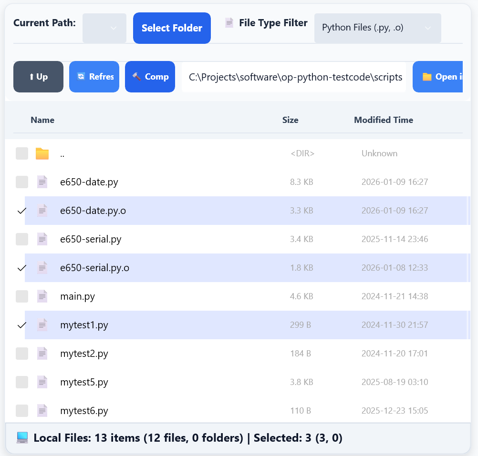The image size is (478, 456).
Task: Click inside the path input field
Action: [294, 76]
